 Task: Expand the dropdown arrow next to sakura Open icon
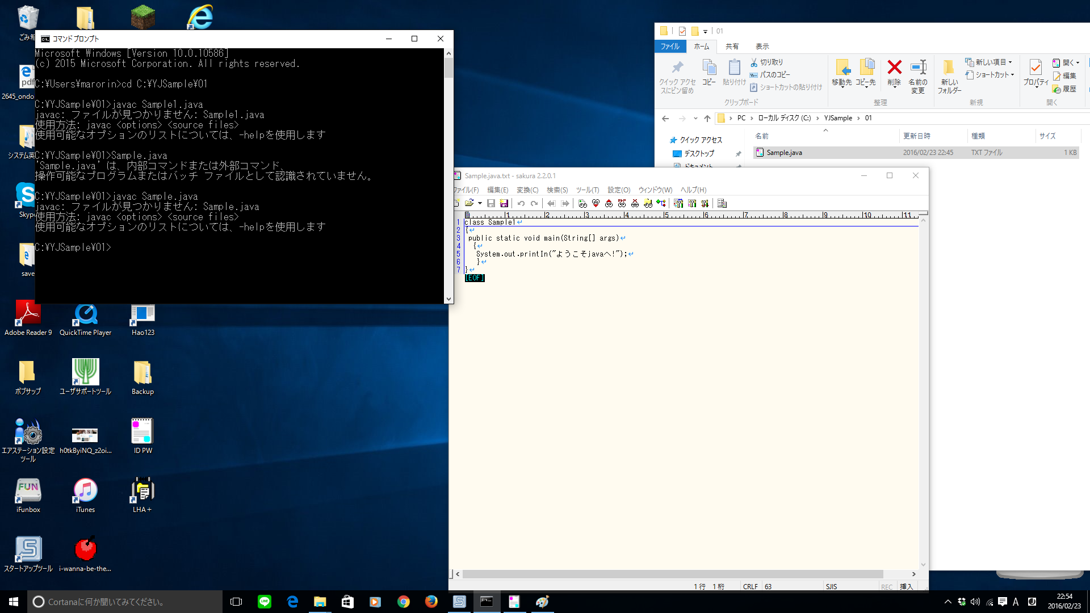tap(480, 203)
